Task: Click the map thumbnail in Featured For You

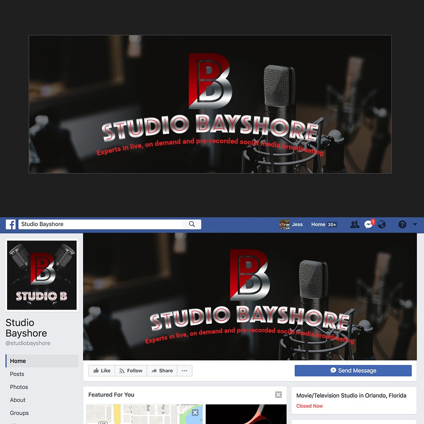Action: [144, 414]
